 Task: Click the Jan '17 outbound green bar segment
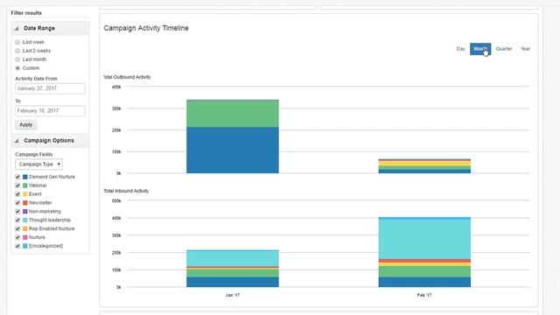point(233,114)
